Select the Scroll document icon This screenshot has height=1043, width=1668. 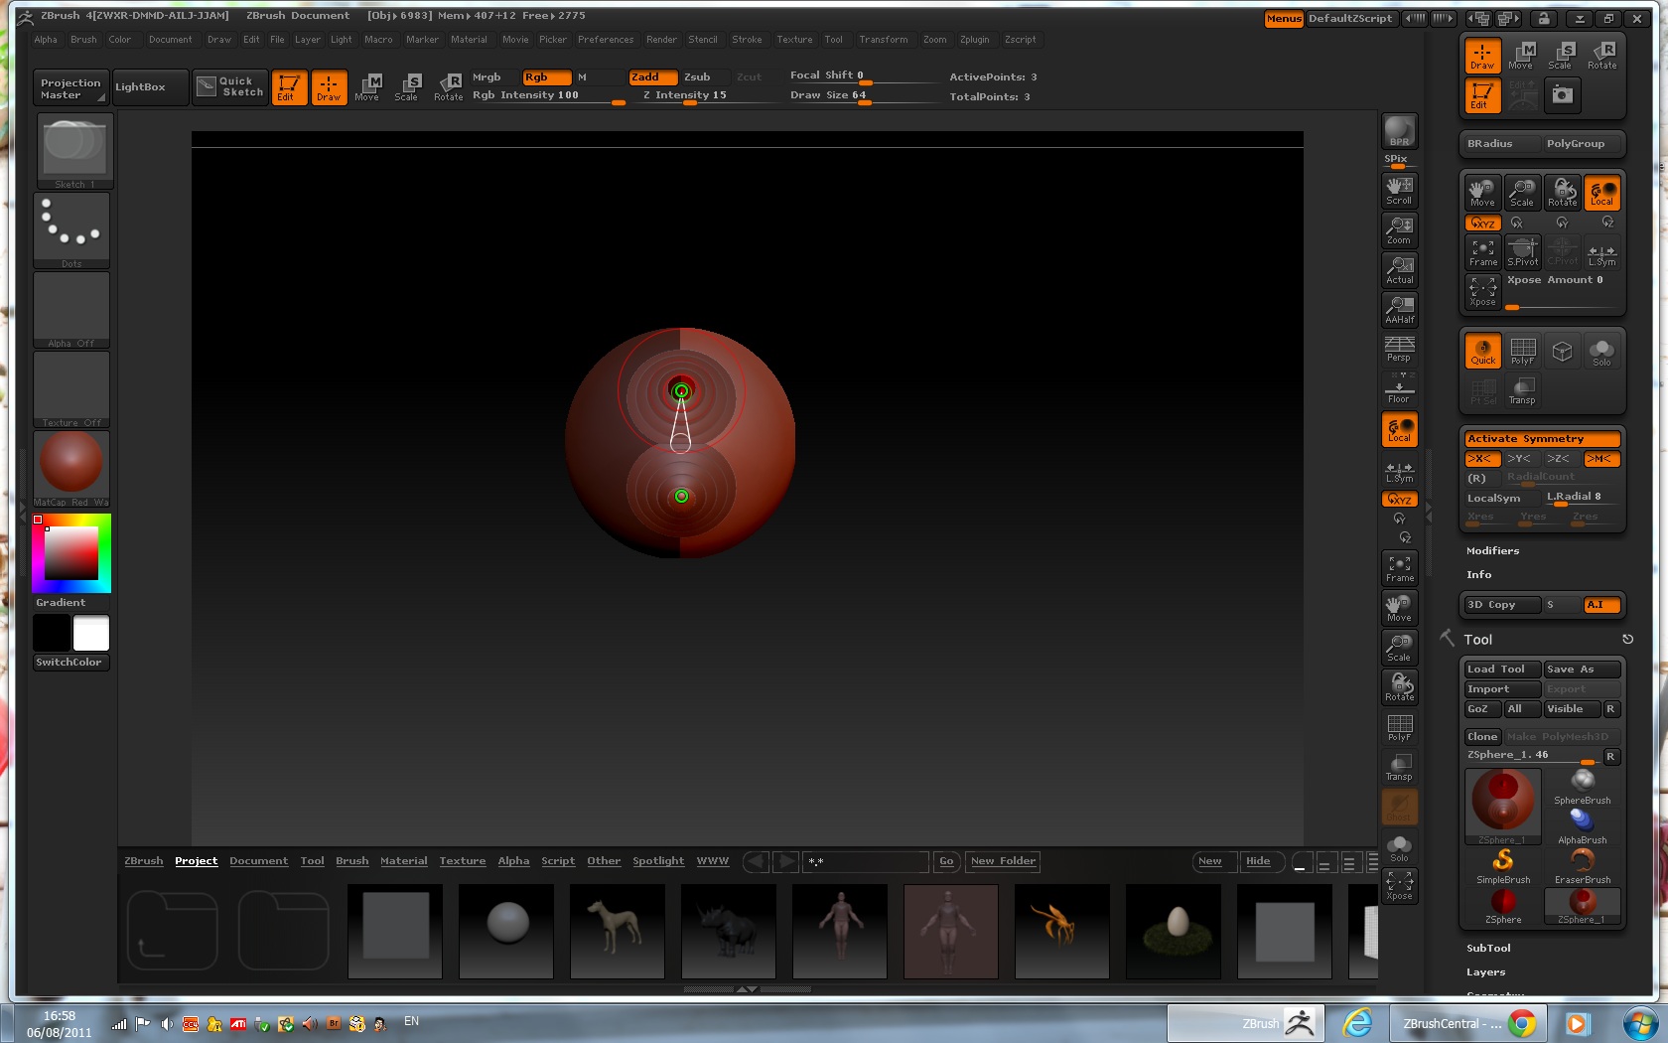click(x=1399, y=190)
